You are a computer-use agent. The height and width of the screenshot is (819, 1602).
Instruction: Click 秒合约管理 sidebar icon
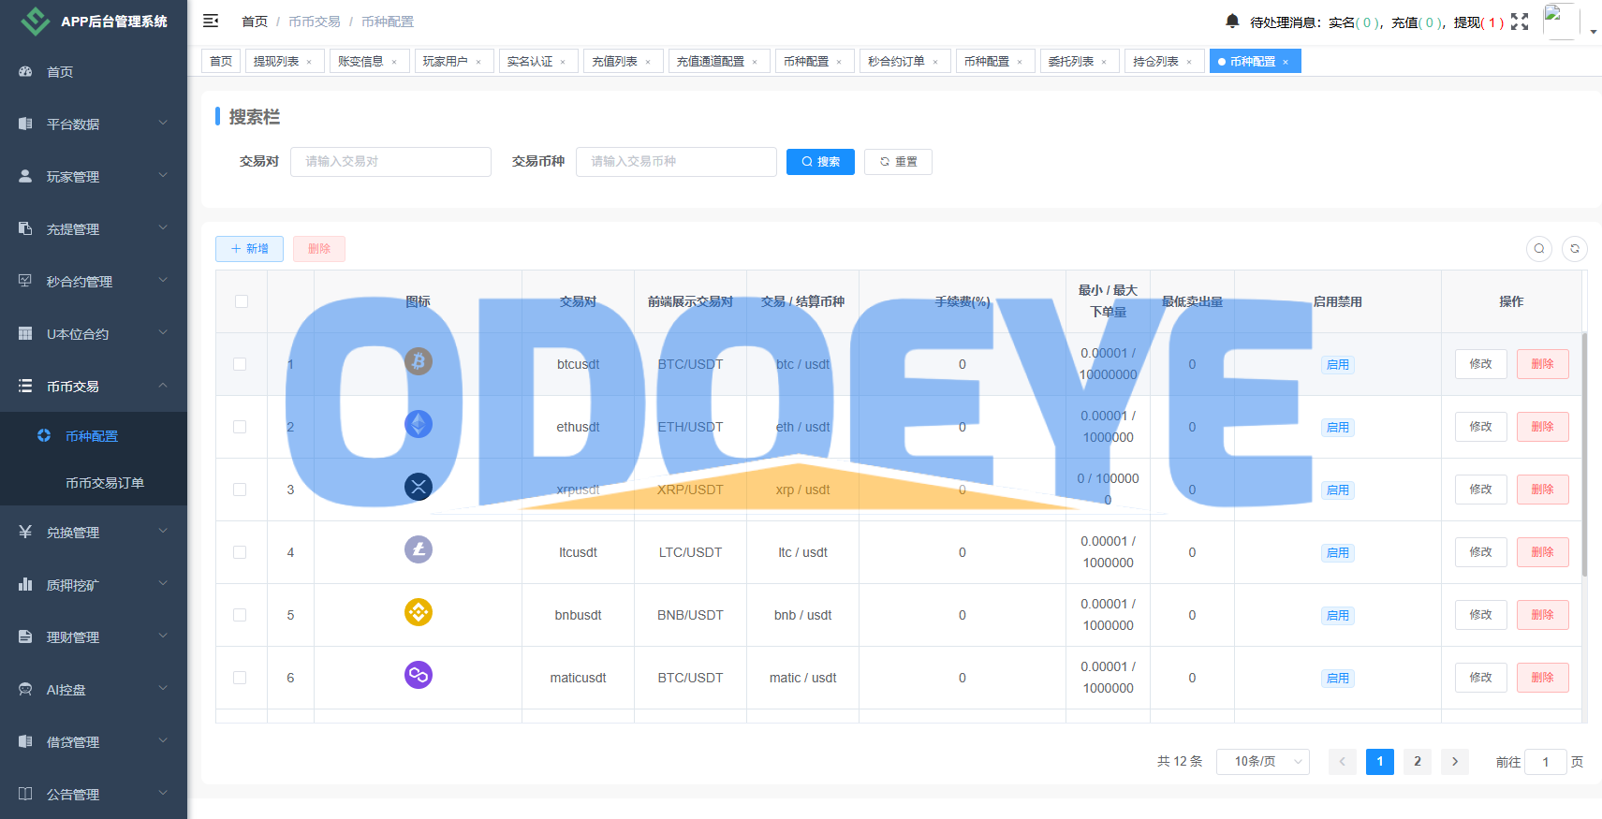(x=25, y=281)
